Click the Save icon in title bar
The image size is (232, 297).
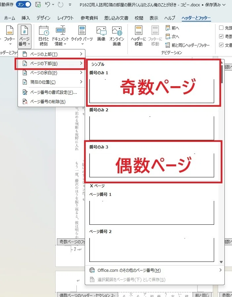38,4
